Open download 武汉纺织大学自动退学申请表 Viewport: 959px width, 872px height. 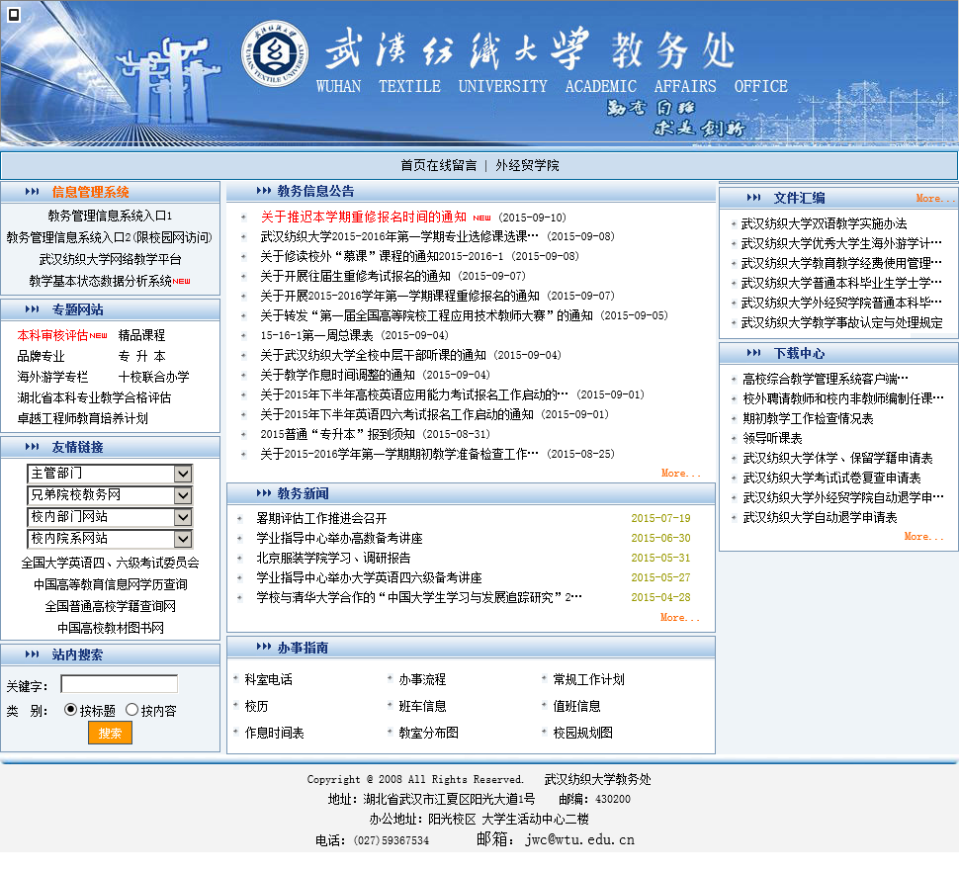[x=820, y=517]
